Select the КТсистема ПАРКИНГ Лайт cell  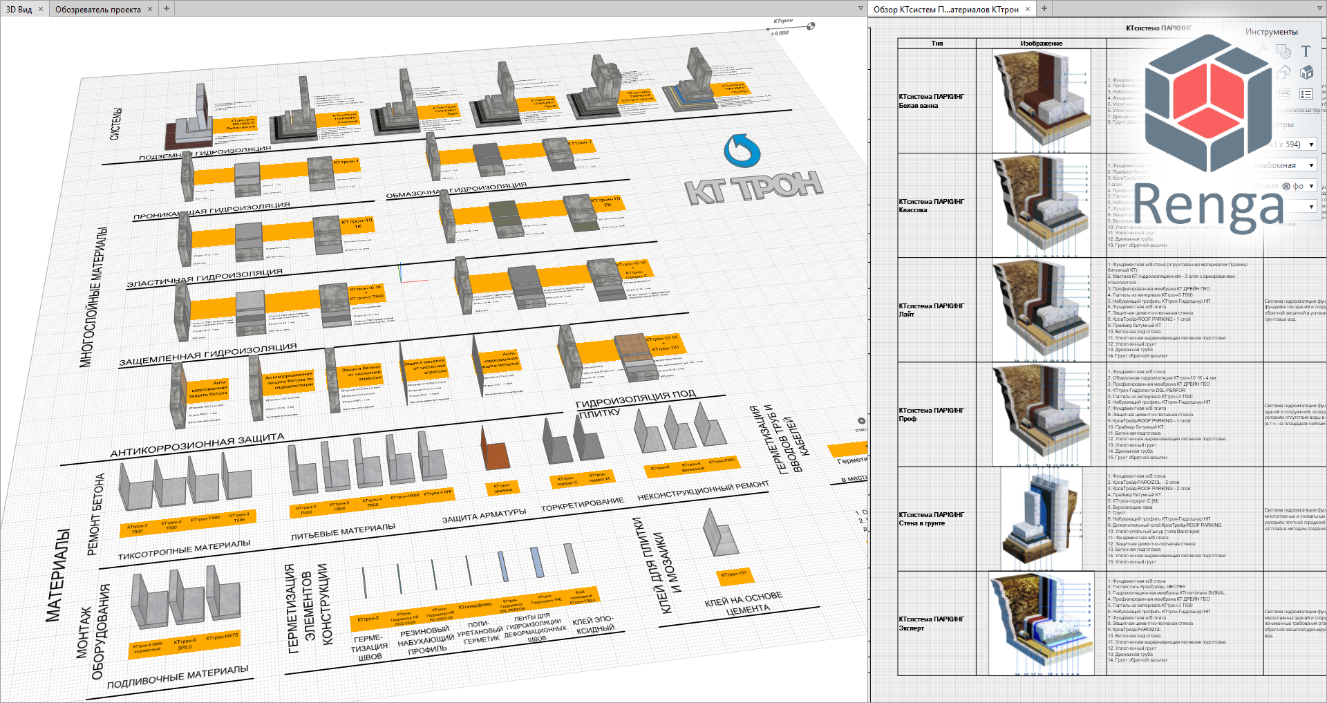pyautogui.click(x=937, y=310)
